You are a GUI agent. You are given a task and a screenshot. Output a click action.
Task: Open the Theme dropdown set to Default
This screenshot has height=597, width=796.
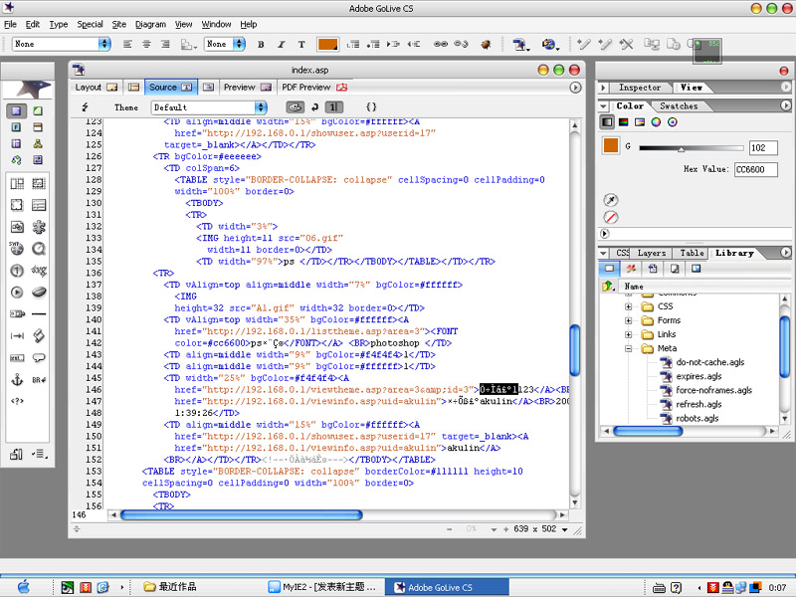coord(209,107)
